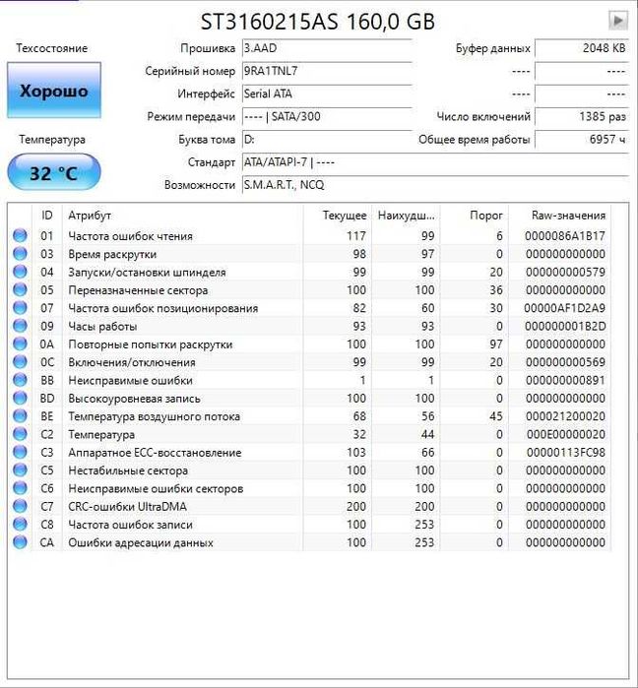The height and width of the screenshot is (688, 638).
Task: Click blue status icon for Часы работы
Action: point(21,326)
